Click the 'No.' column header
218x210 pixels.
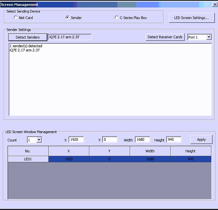coord(28,151)
